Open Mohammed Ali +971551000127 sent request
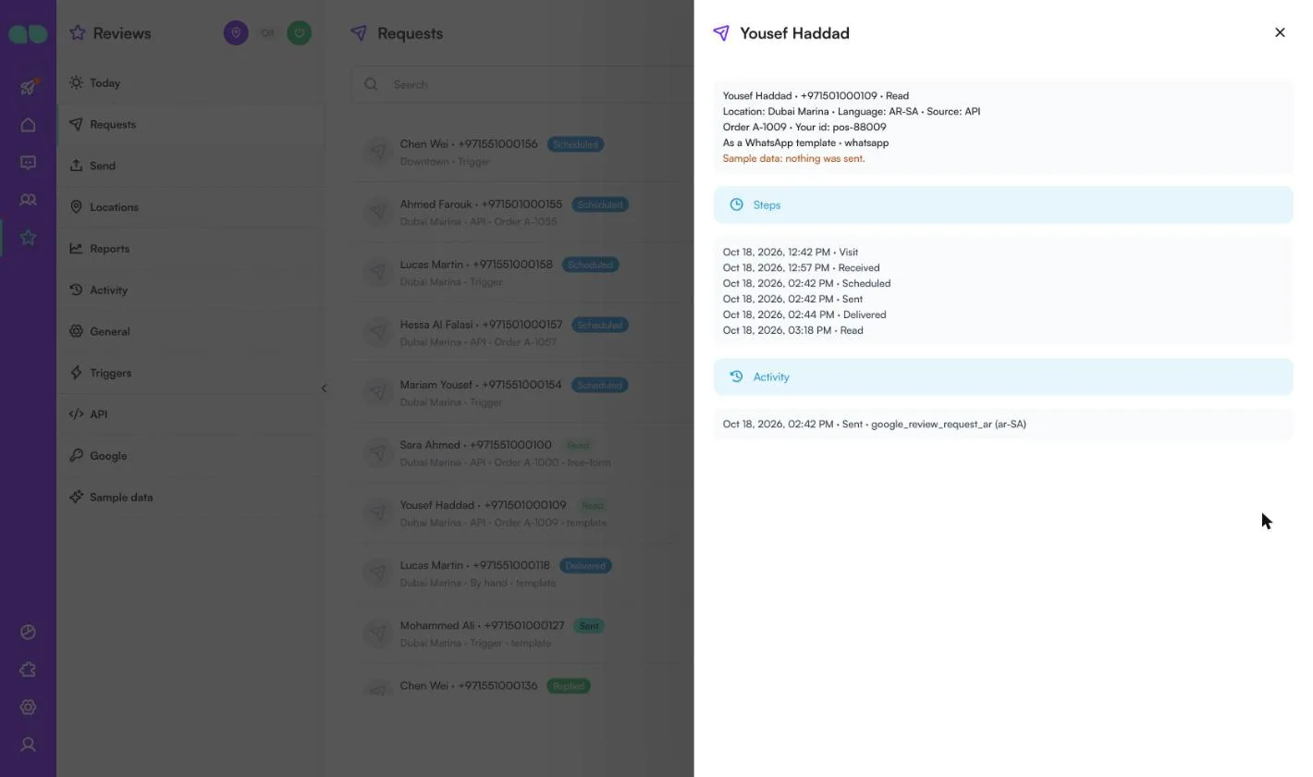The image size is (1313, 777). click(x=524, y=633)
